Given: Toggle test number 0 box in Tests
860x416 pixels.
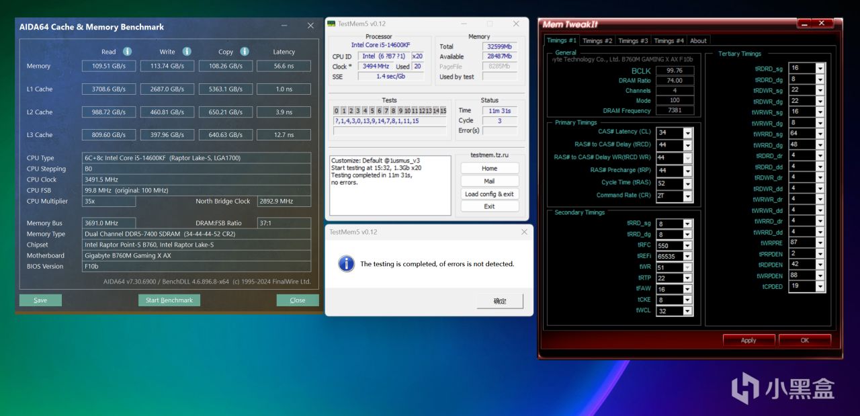Looking at the screenshot, I should tap(337, 111).
